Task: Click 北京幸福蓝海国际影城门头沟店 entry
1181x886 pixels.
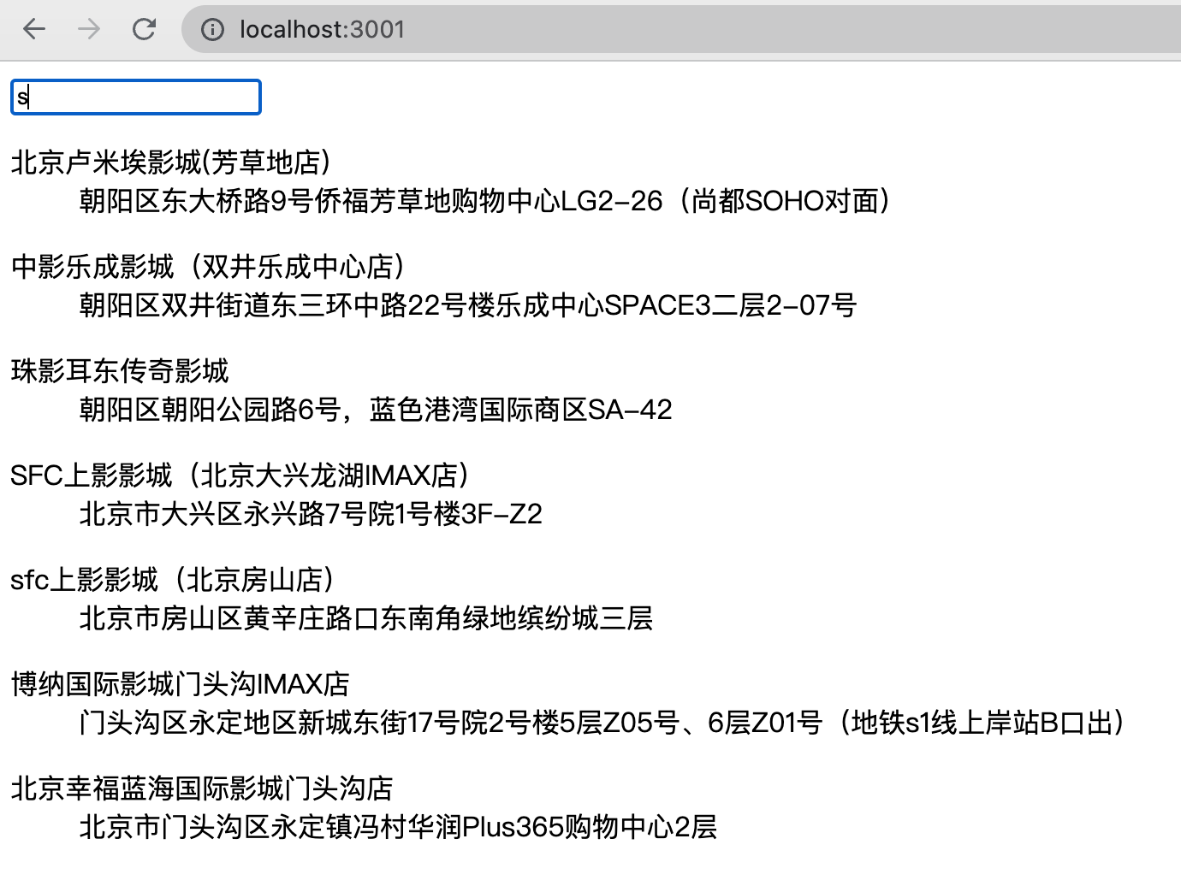Action: pos(199,788)
